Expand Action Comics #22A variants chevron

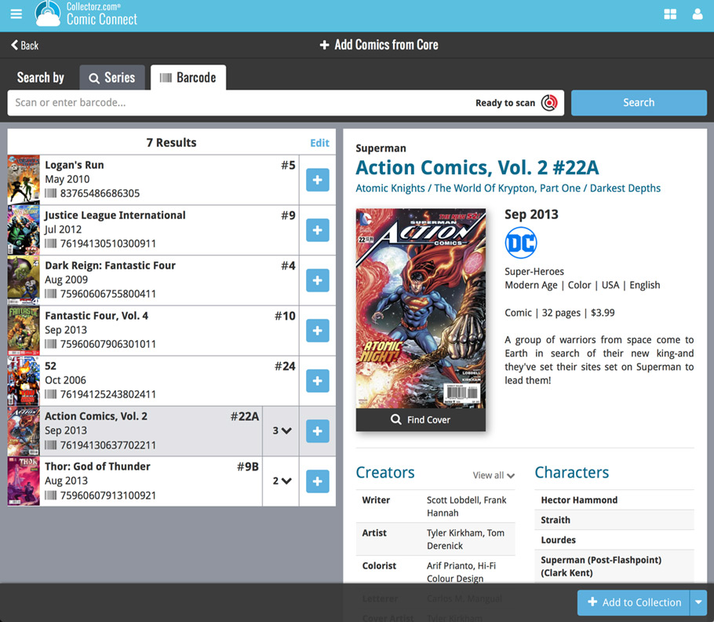(x=282, y=431)
